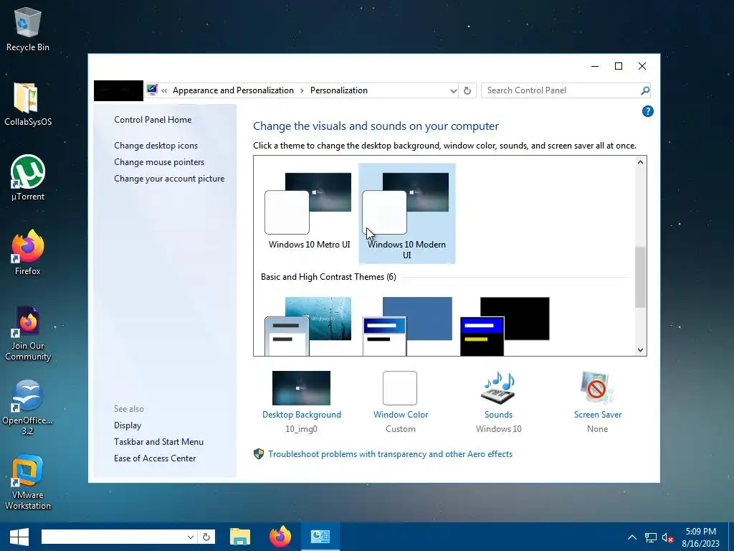Open the dropdown arrow after Appearance and Personalization

coord(302,90)
